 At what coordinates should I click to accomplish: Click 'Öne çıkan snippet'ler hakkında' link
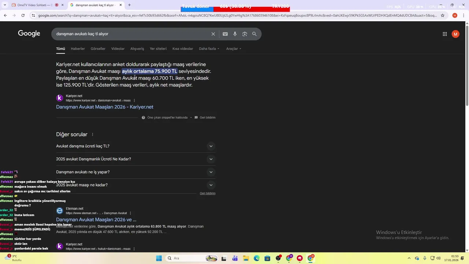167,118
